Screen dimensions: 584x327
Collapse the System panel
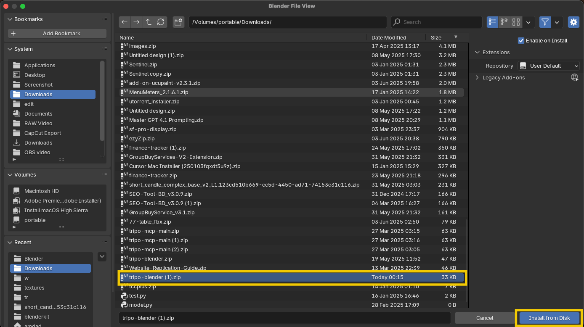coord(10,49)
